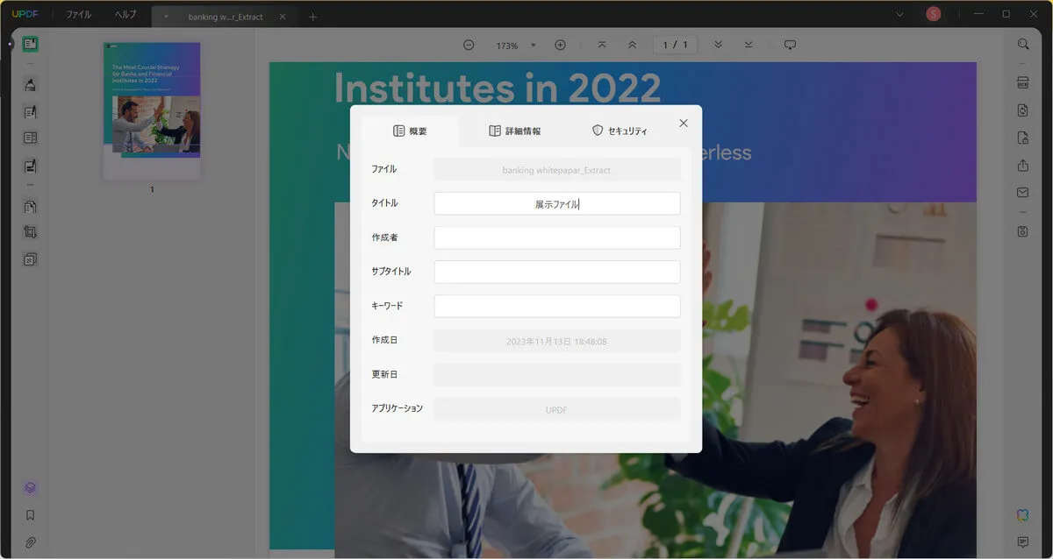Image resolution: width=1053 pixels, height=559 pixels.
Task: Click the アプリケーション value UPDF
Action: point(557,409)
